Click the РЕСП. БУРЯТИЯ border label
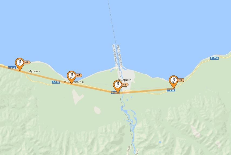 pos(119,56)
